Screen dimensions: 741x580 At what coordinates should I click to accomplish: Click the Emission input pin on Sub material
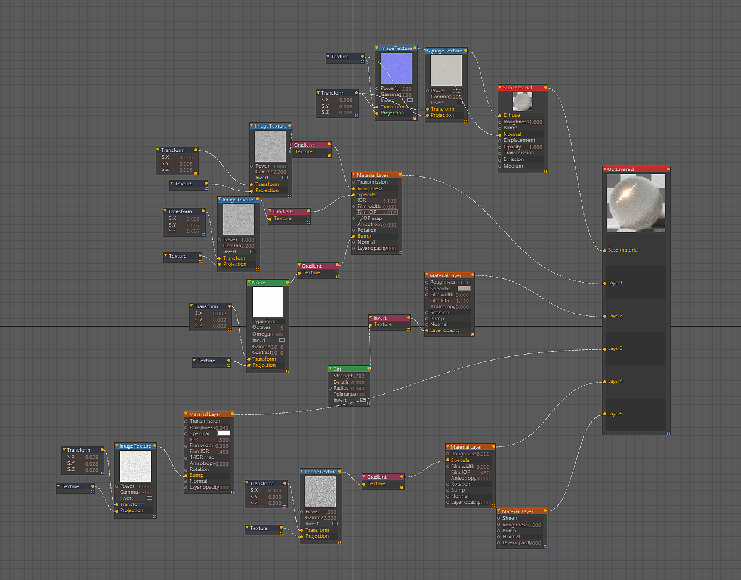(500, 159)
